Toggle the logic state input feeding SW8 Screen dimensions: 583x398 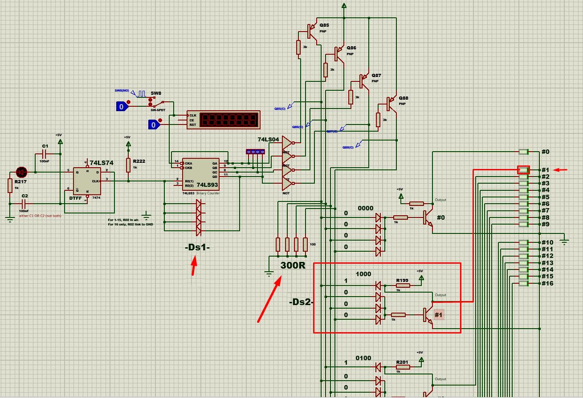[x=123, y=106]
